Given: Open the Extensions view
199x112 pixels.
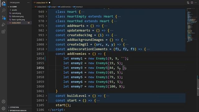Looking at the screenshot, I should click(3, 31).
